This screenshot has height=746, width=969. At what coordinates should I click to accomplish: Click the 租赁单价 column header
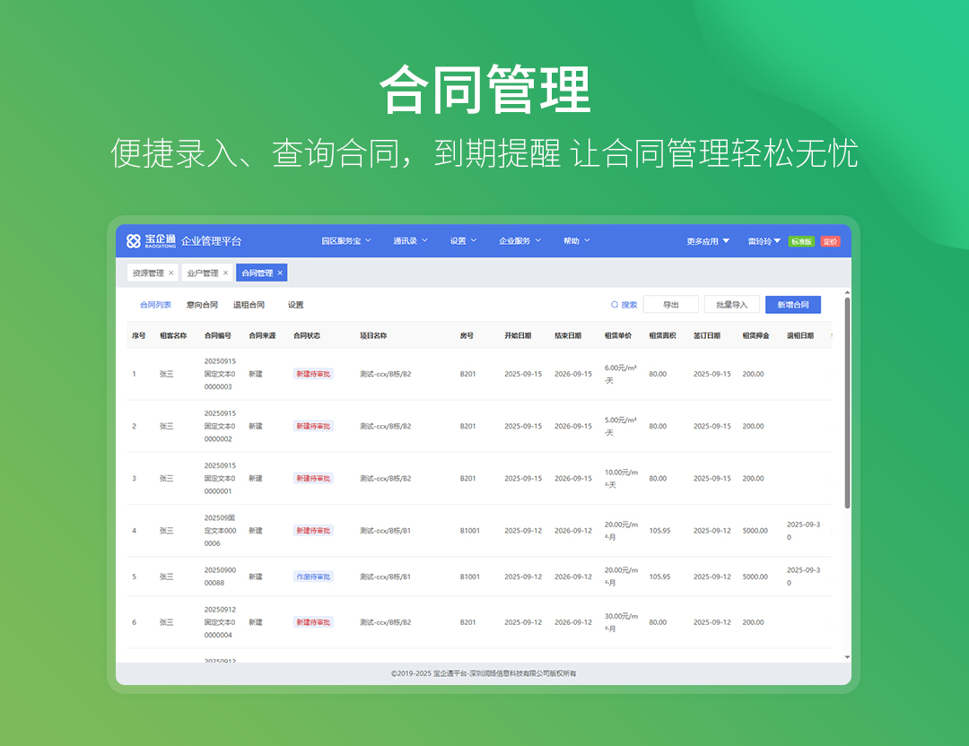click(x=618, y=335)
